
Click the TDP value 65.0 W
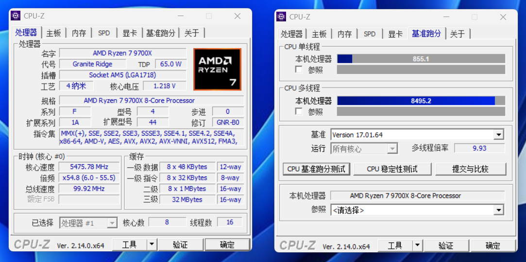click(x=171, y=64)
